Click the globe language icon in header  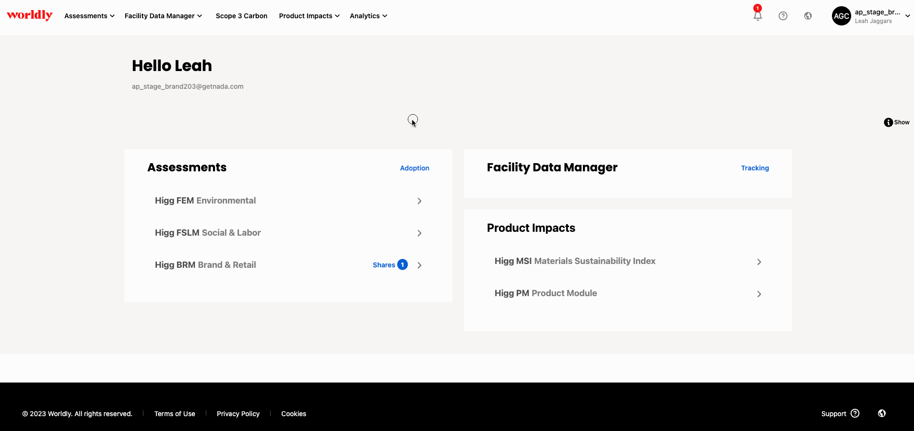click(x=808, y=16)
